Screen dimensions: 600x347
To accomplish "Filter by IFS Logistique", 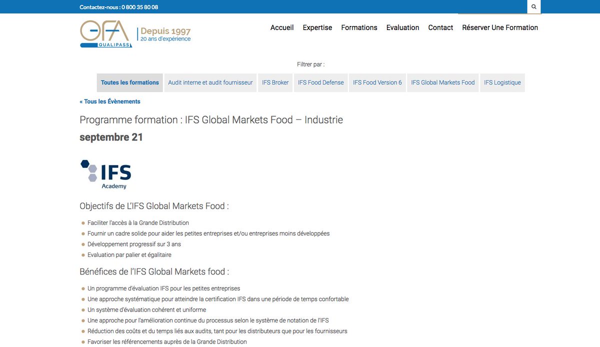I will click(x=502, y=82).
